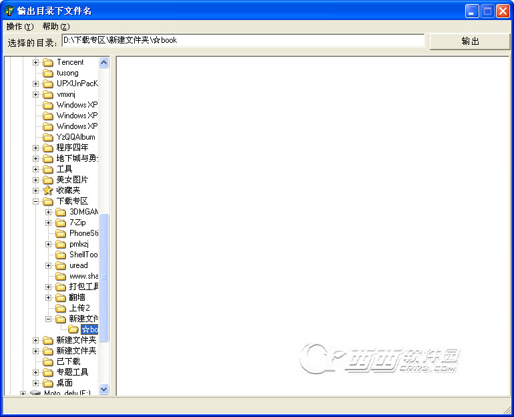Click the 翻墙 folder icon
514x417 pixels.
coord(61,297)
